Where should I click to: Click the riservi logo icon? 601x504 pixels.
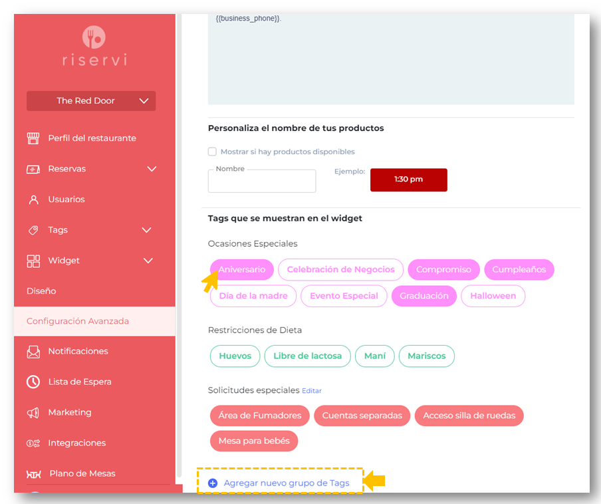pyautogui.click(x=94, y=37)
